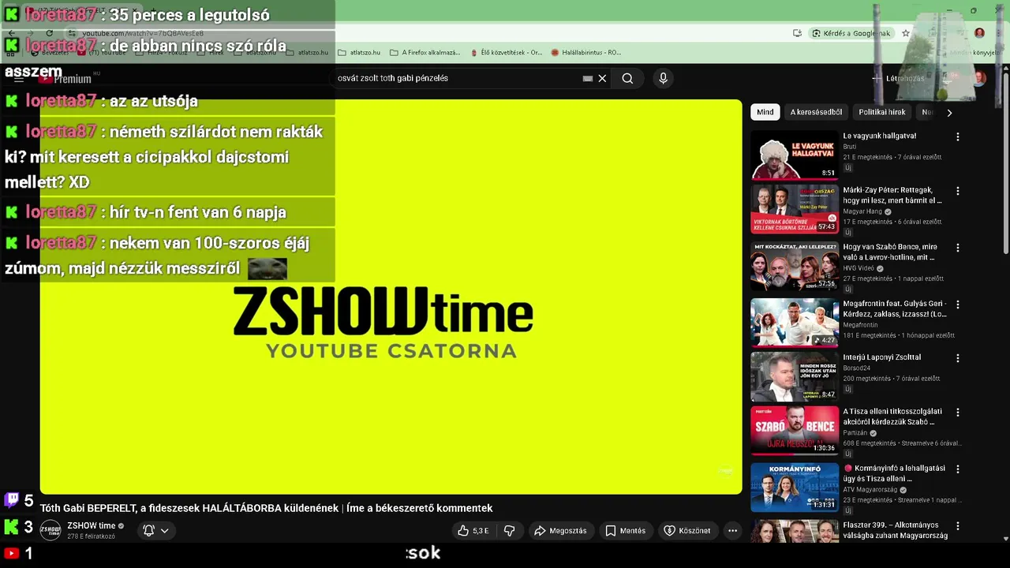The width and height of the screenshot is (1010, 568).
Task: Open options menu for 'Flaszter 399.' video
Action: tap(958, 526)
